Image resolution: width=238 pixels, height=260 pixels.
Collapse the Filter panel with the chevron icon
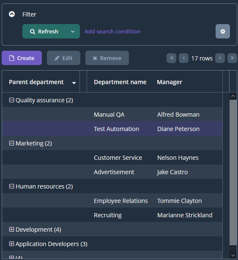click(x=12, y=14)
